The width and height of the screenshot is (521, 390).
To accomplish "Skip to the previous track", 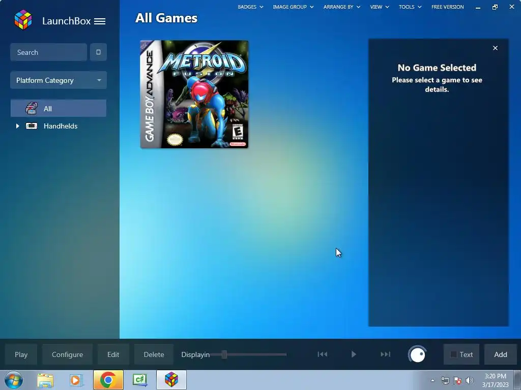I will 322,354.
